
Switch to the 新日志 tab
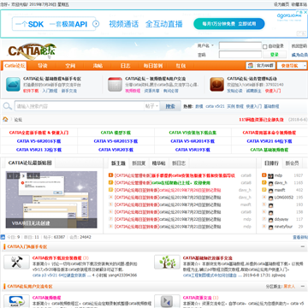point(179,163)
